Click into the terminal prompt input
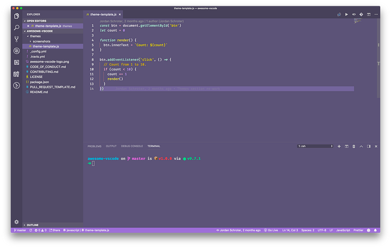The width and height of the screenshot is (391, 248). click(93, 163)
